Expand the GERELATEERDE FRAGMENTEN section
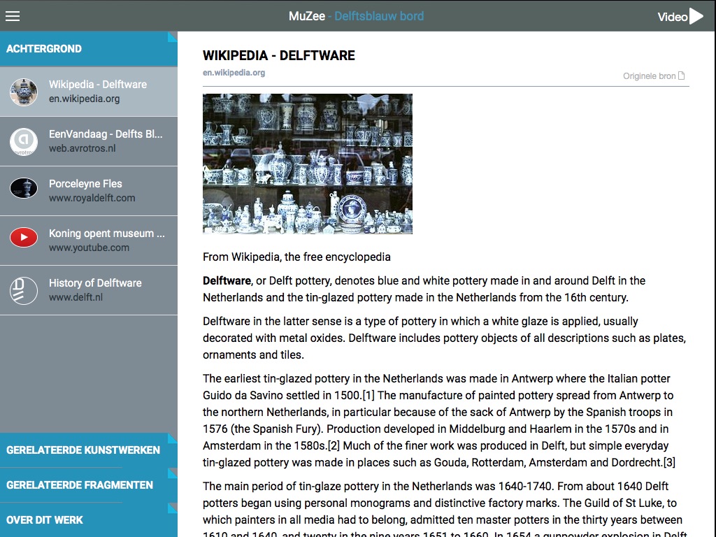 (89, 485)
